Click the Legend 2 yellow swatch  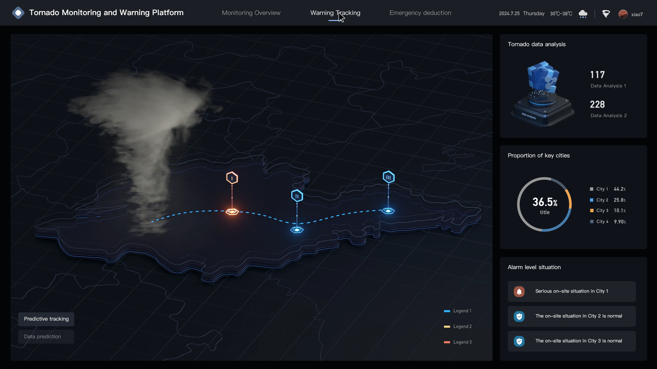447,327
